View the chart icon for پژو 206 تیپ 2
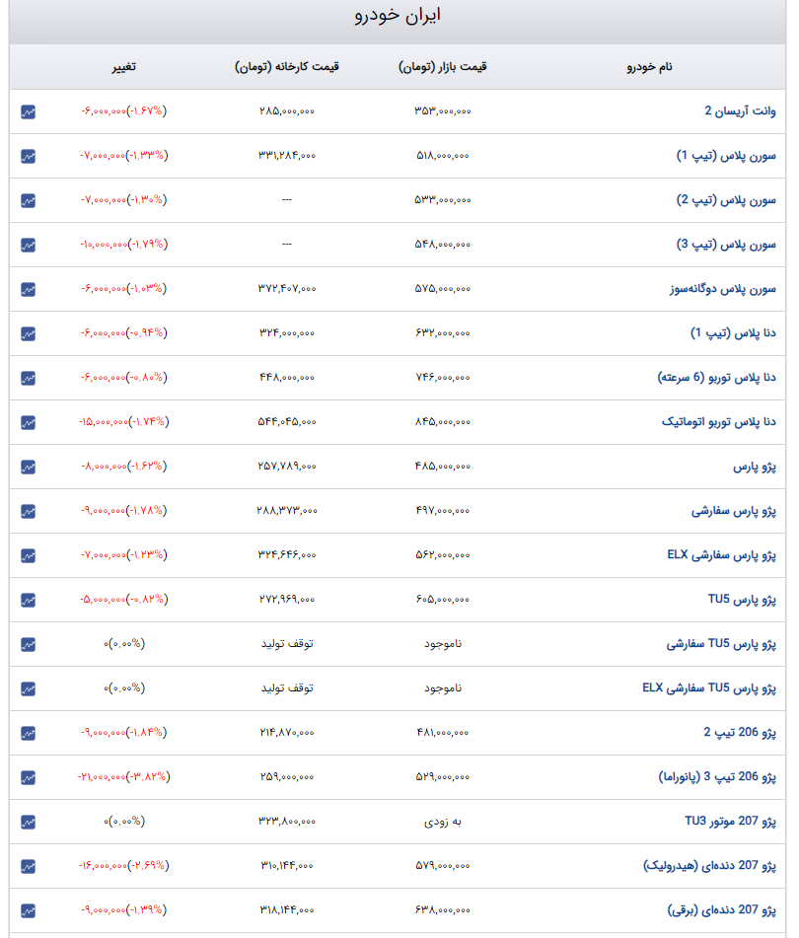This screenshot has height=938, width=799. pyautogui.click(x=29, y=732)
